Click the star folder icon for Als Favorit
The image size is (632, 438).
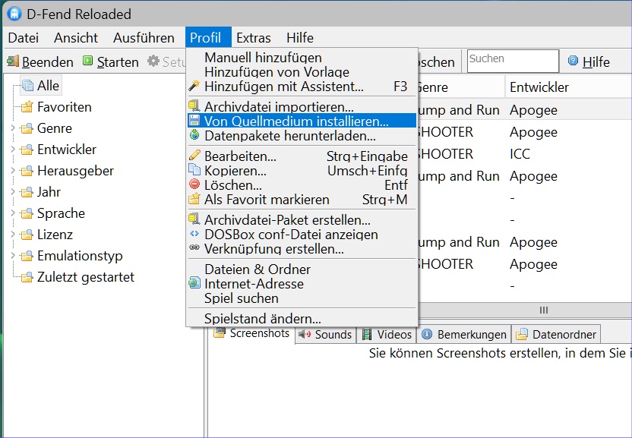[194, 199]
